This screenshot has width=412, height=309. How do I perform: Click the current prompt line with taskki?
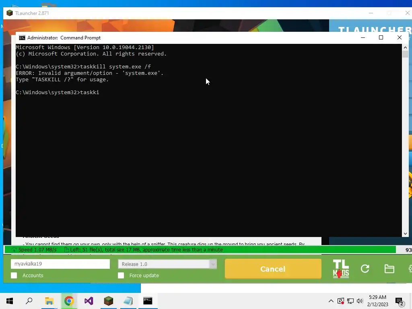57,92
